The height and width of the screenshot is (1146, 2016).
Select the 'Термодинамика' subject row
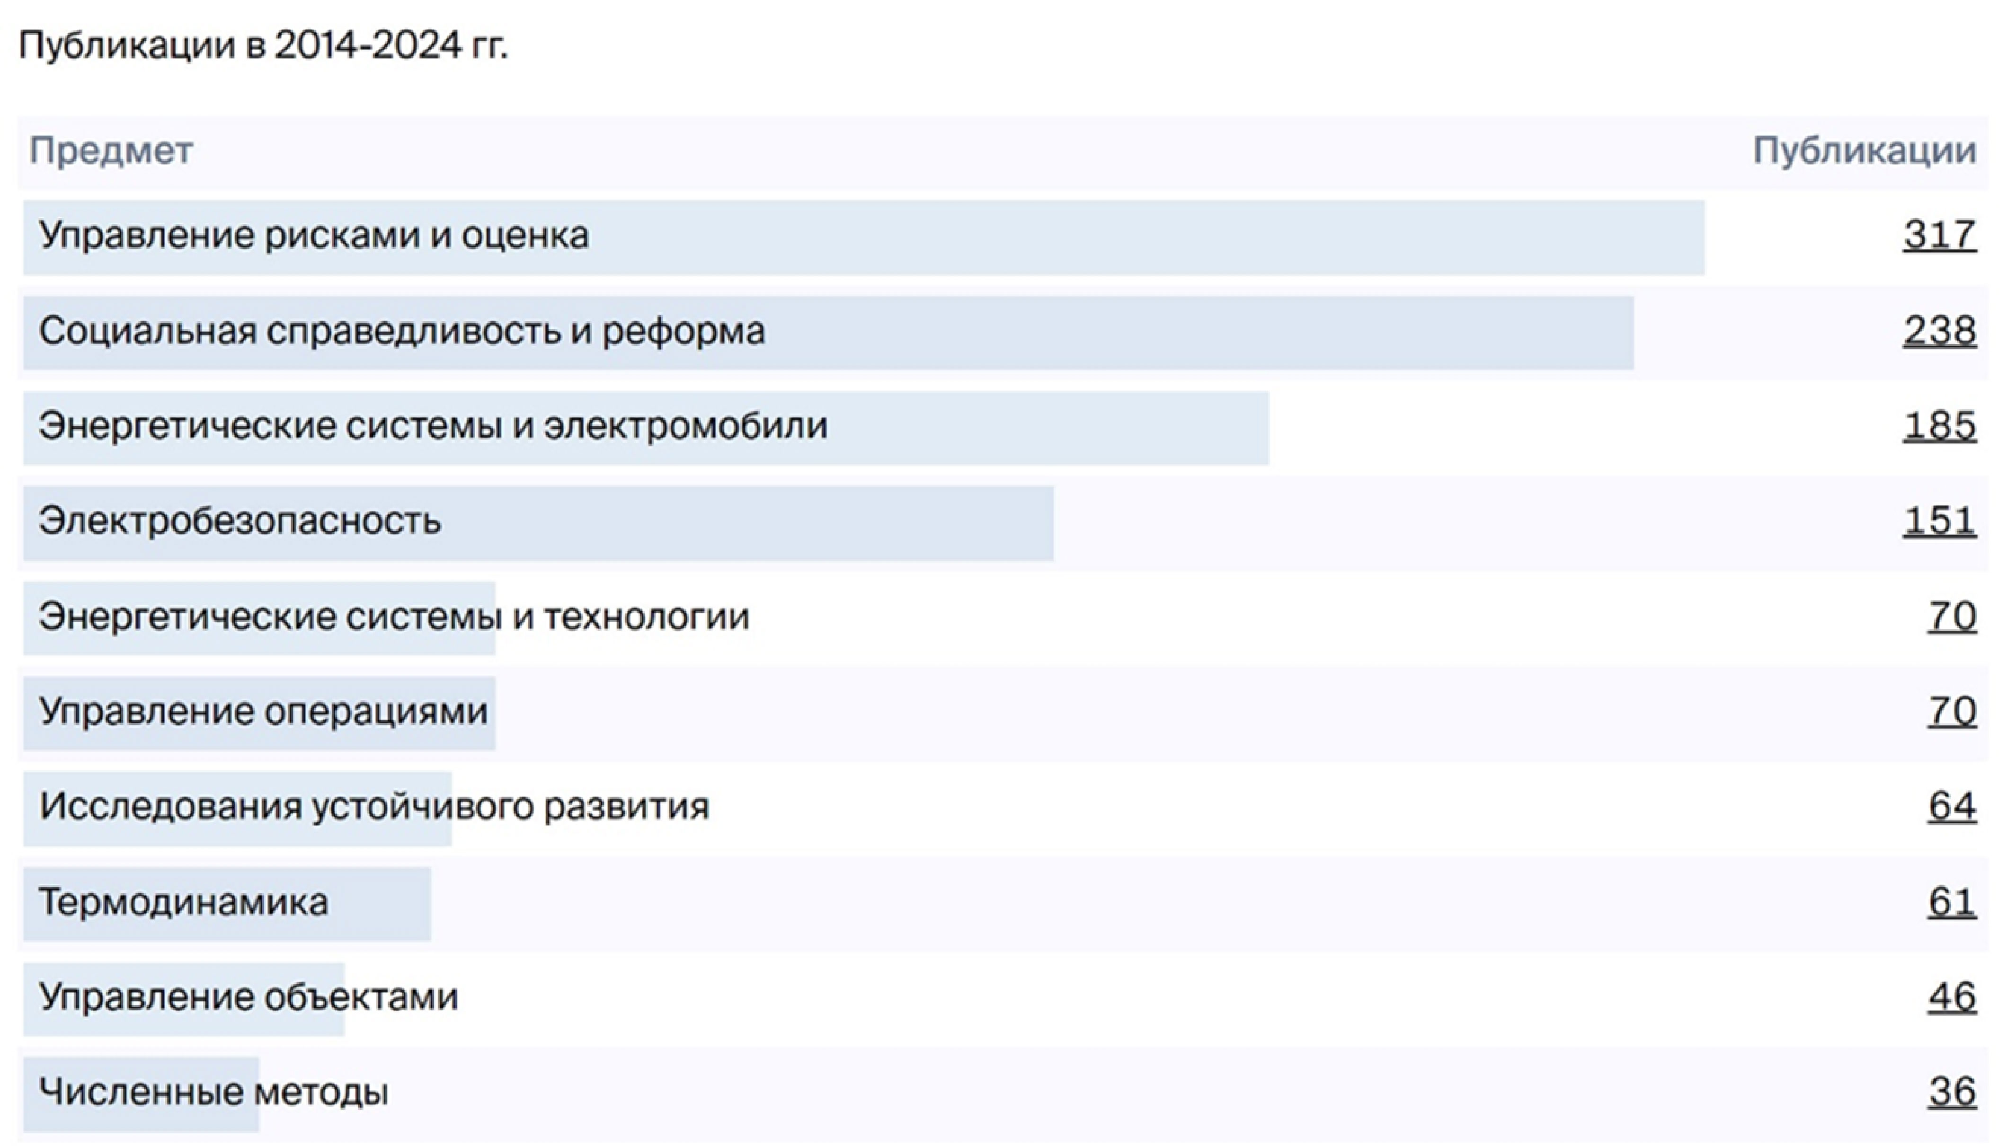click(183, 902)
